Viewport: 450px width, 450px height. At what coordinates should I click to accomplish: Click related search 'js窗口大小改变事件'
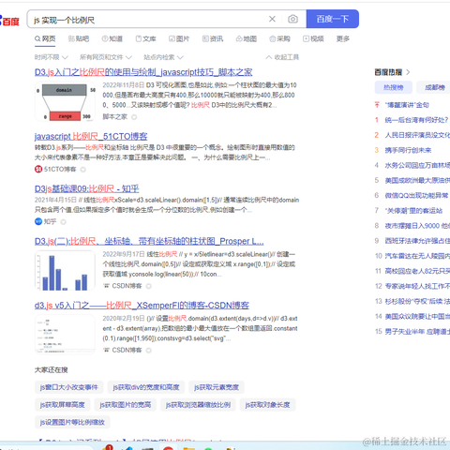click(68, 387)
